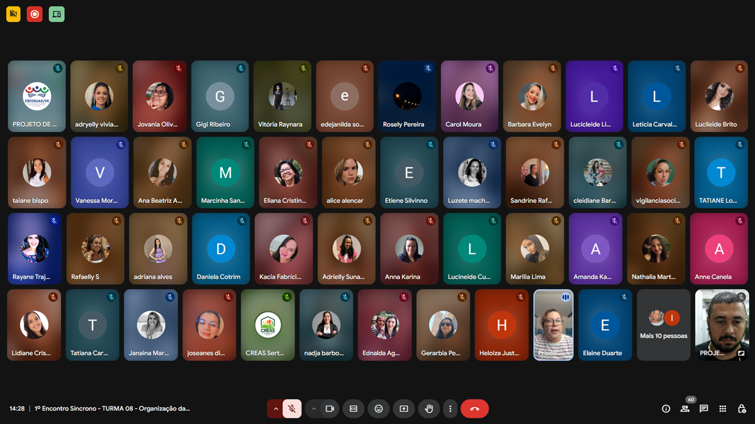Open the activities grid panel
This screenshot has height=424, width=755.
(x=723, y=408)
